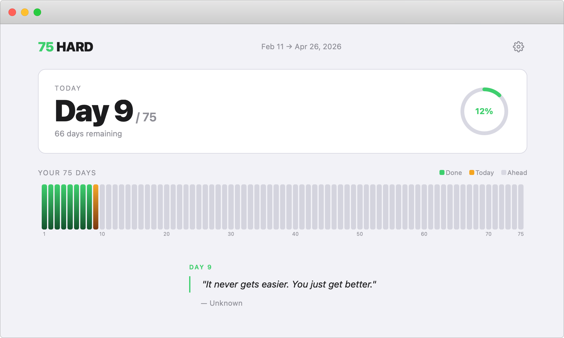Viewport: 564px width, 338px height.
Task: Click the 12% circular progress ring
Action: 484,111
